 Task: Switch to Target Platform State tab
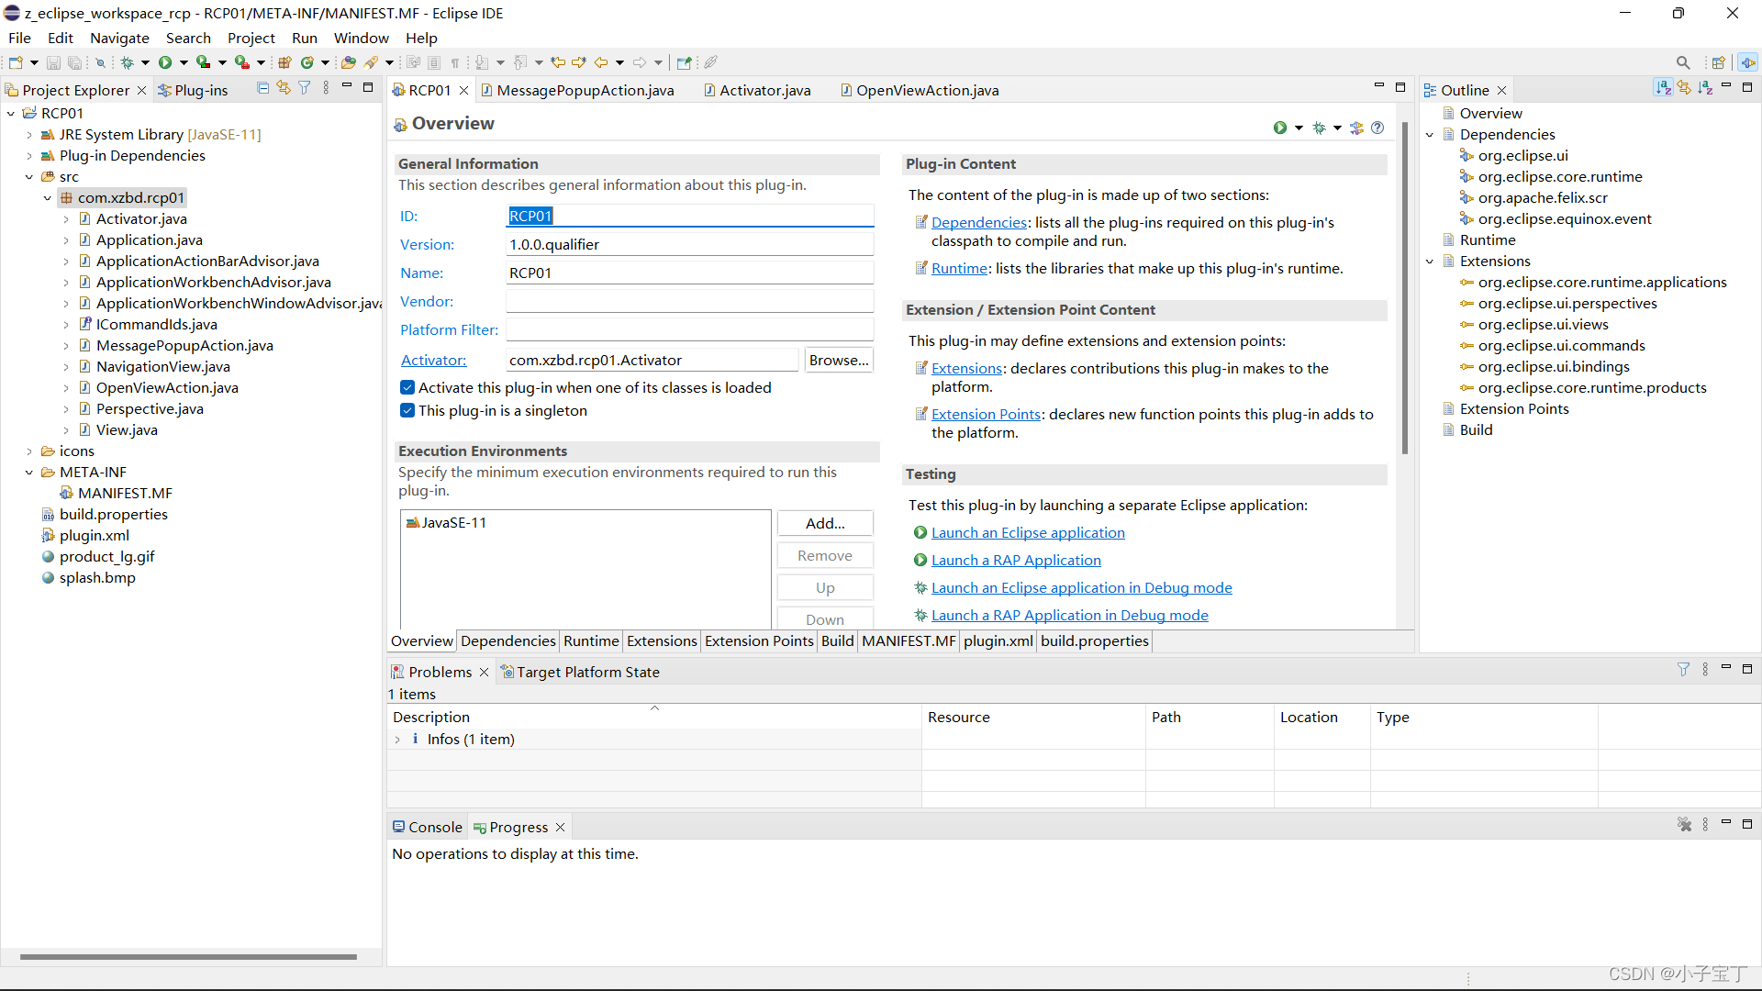(580, 672)
